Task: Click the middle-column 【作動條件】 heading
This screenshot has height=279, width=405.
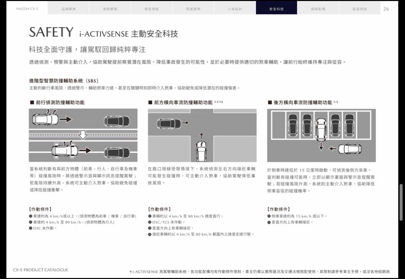Action: [159, 209]
